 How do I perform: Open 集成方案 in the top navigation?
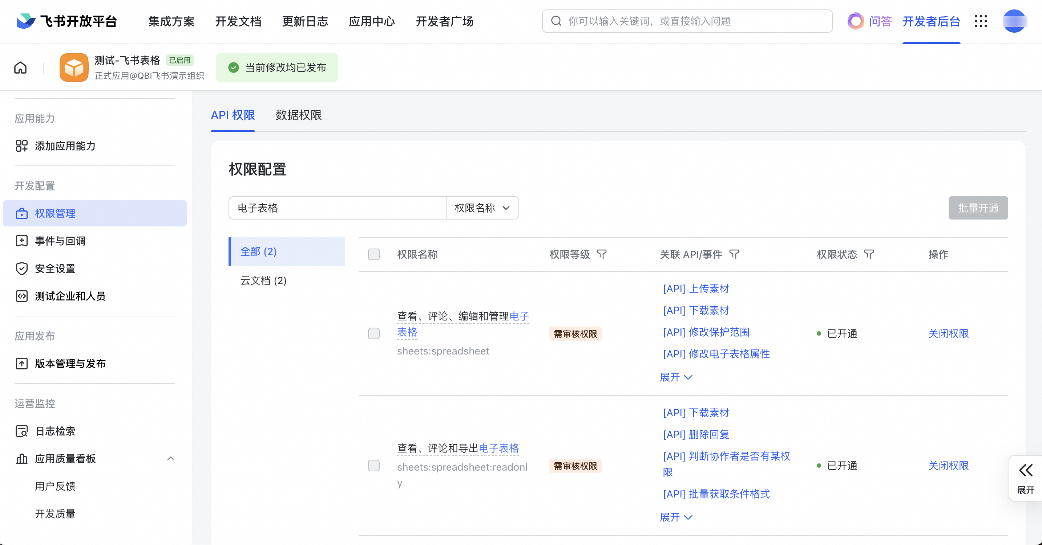coord(171,21)
